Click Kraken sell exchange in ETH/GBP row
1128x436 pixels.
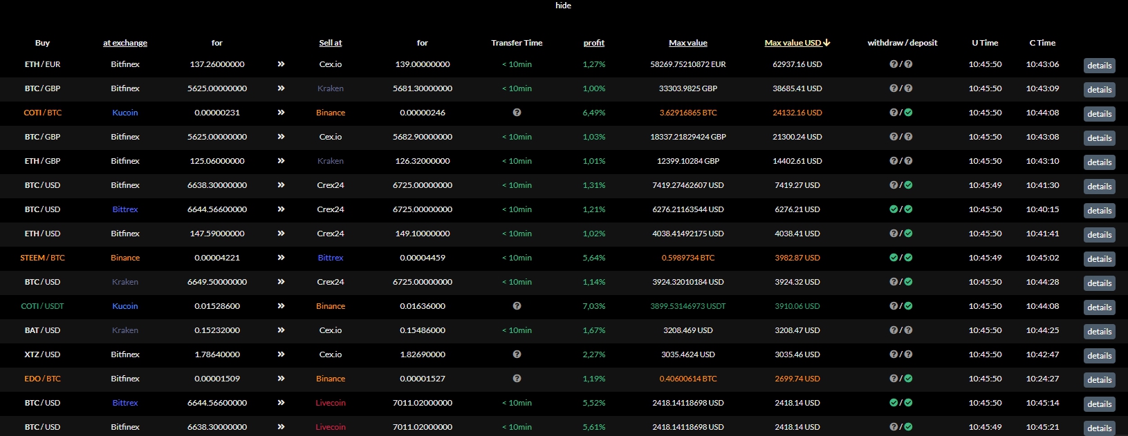point(331,161)
